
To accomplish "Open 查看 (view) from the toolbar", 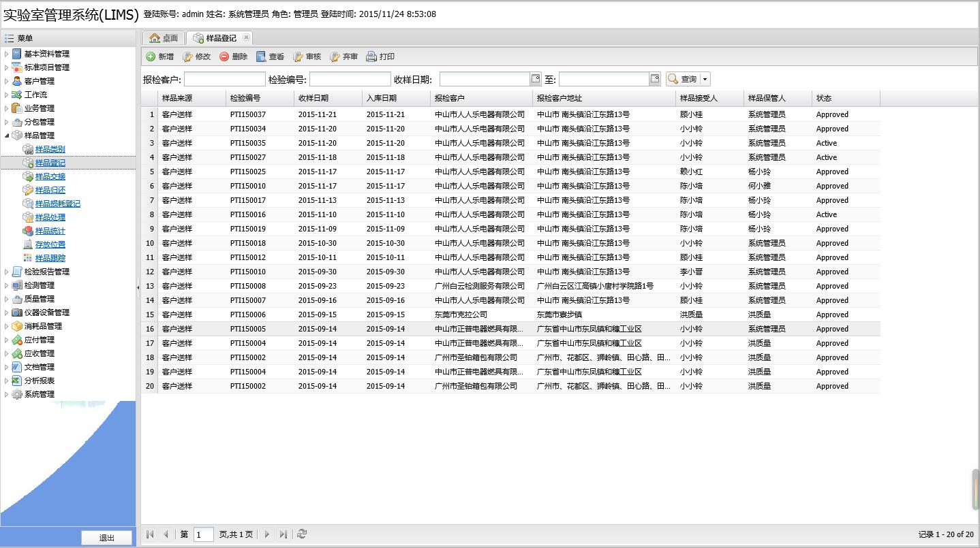I will coord(261,57).
